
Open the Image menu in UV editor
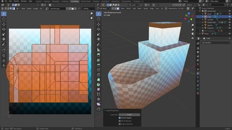36,9
